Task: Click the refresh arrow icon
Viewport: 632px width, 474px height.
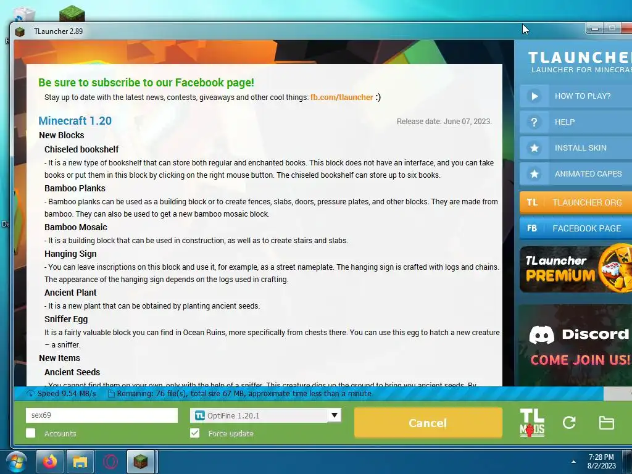Action: pyautogui.click(x=569, y=422)
